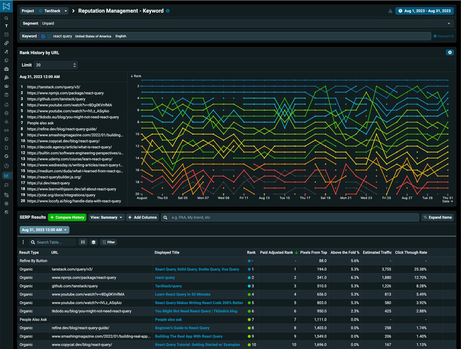Open the 'Learn React Query In 50 Minutes' link
The height and width of the screenshot is (349, 461).
pos(182,294)
